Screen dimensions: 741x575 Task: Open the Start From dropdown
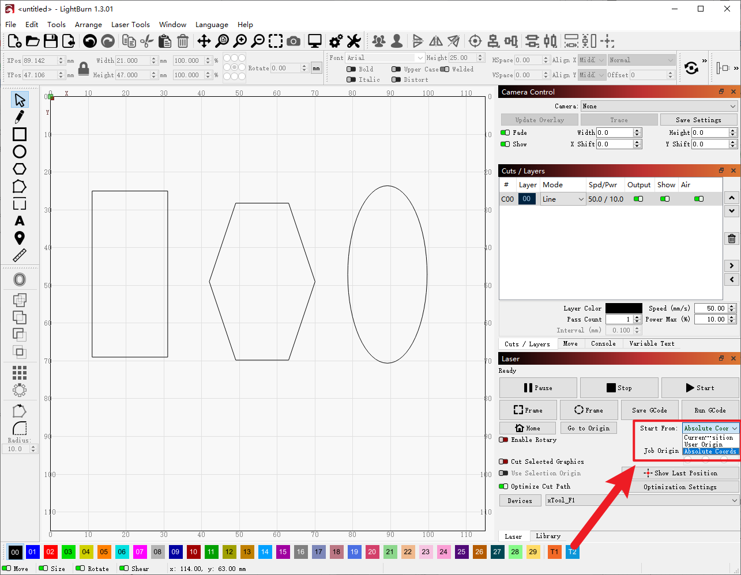tap(710, 428)
